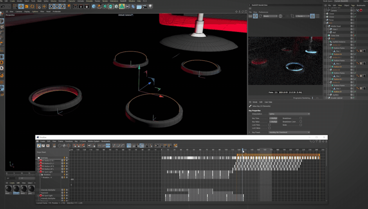
Task: Click the Undo arrow in top toolbar
Action: 3,7
